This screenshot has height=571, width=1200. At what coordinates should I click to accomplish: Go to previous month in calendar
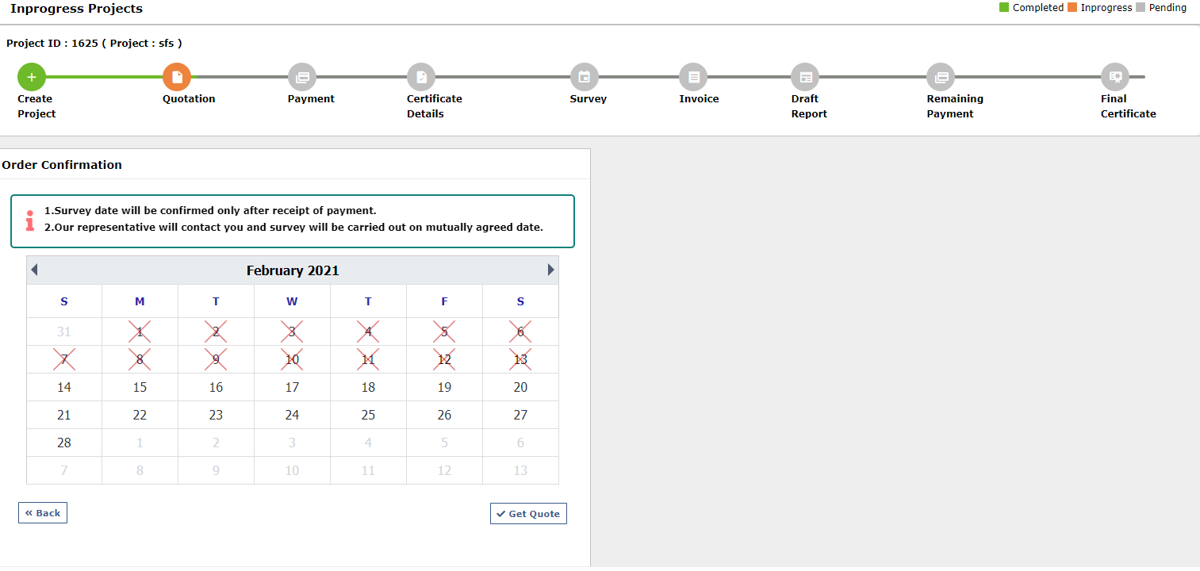click(34, 270)
